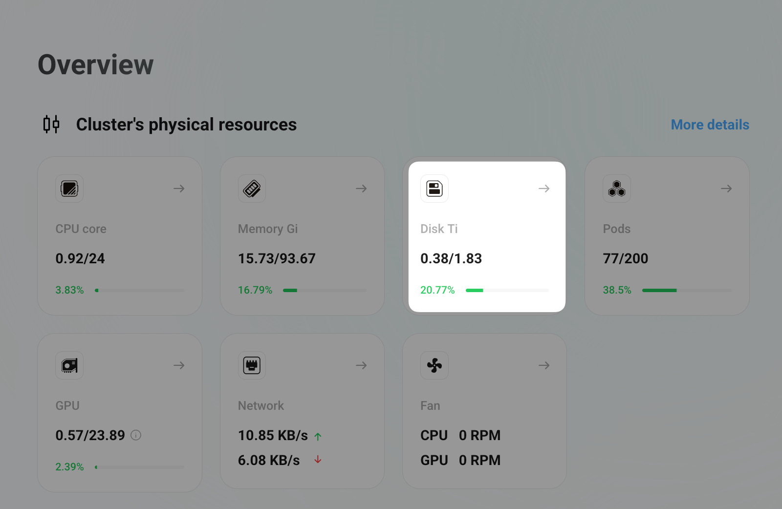Click the GPU graphics card icon
Viewport: 782px width, 509px height.
tap(69, 365)
